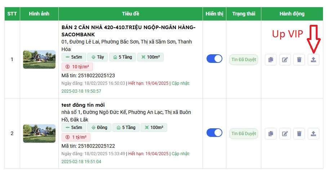Open the 'test đăng tin mới' title link
Viewport: 328px width, 175px height.
[x=83, y=105]
